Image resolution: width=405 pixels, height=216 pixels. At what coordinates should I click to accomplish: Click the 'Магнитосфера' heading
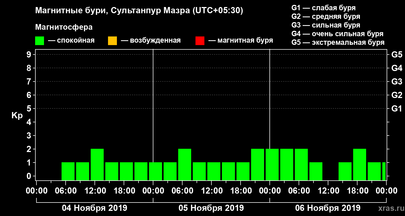point(64,27)
